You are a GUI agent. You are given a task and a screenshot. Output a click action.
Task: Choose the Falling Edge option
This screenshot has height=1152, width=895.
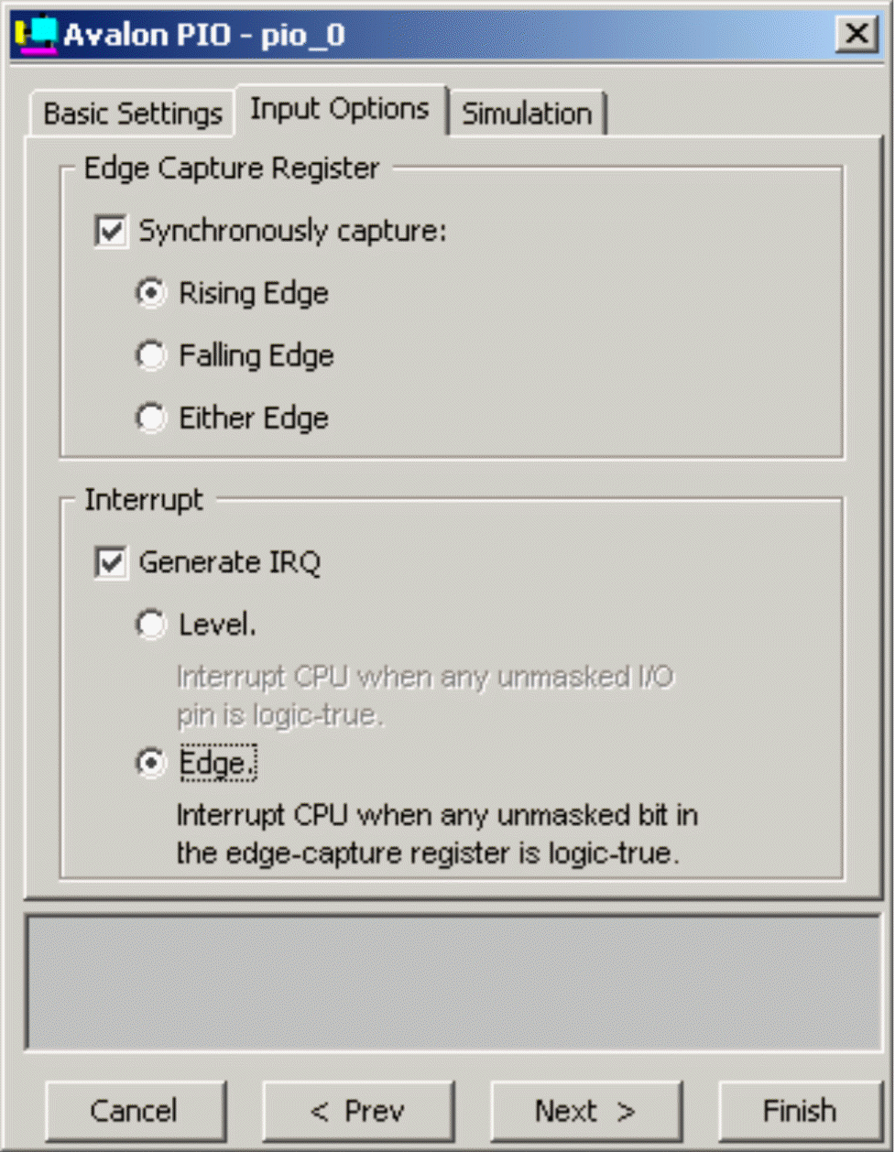150,355
